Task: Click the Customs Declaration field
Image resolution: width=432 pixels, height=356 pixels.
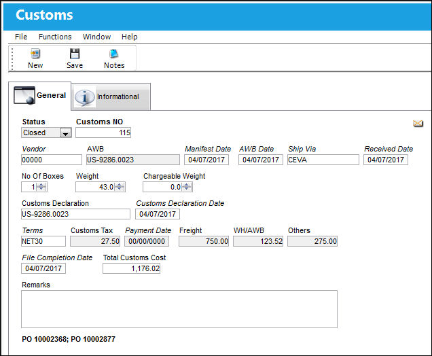Action: click(76, 214)
